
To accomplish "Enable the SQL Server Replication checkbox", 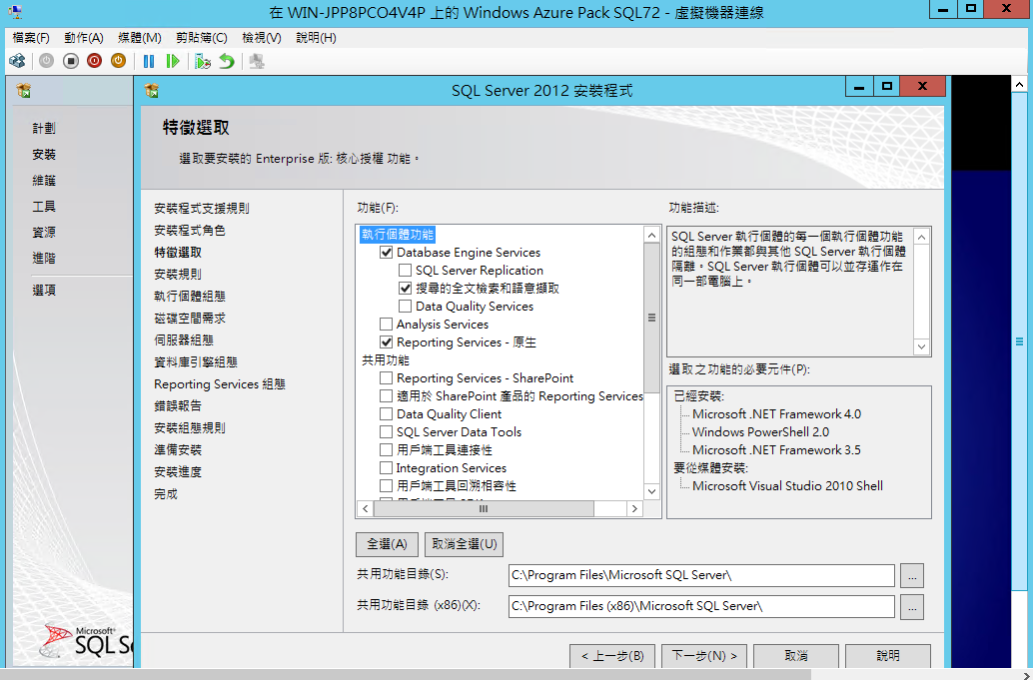I will click(x=406, y=271).
